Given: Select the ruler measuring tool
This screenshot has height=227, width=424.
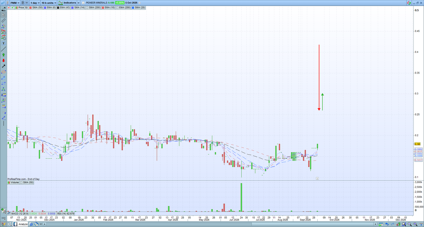Looking at the screenshot, I should tap(4, 20).
